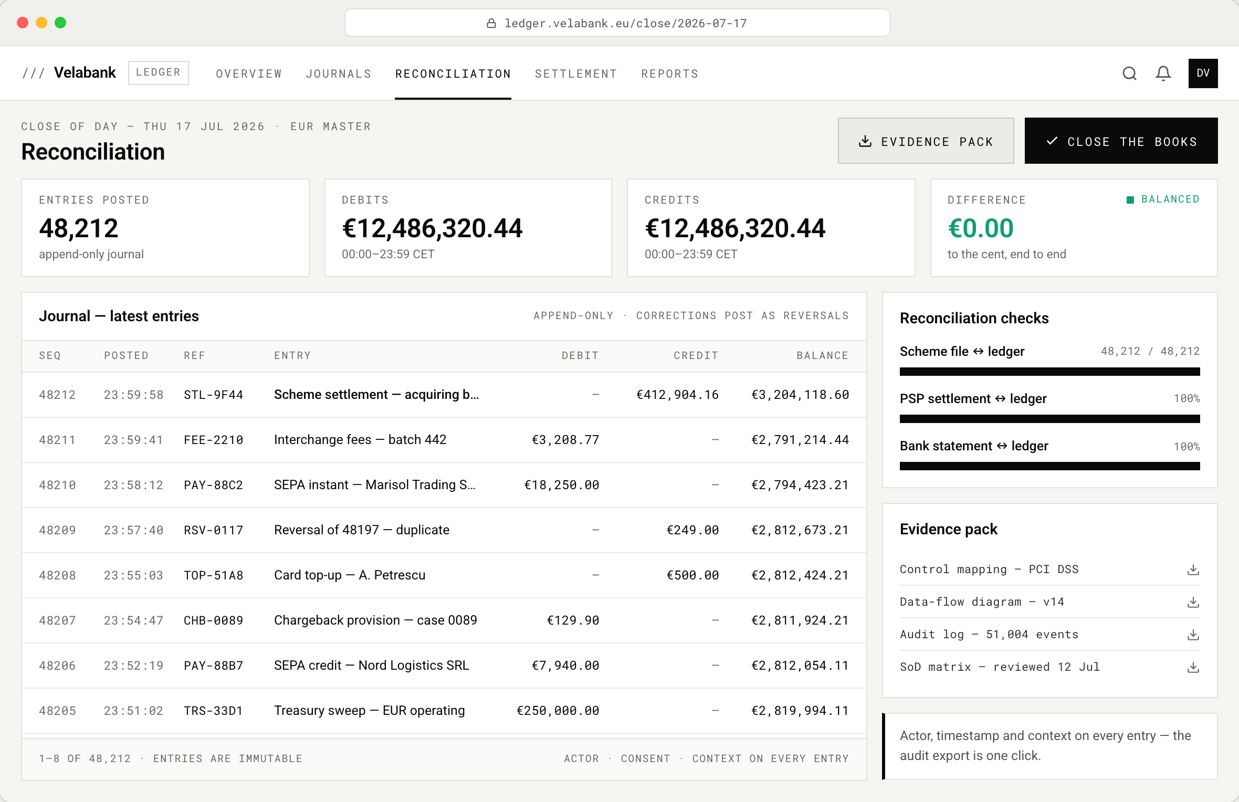The height and width of the screenshot is (802, 1239).
Task: Click the Debits total €12,486,320.44 card
Action: pos(468,228)
